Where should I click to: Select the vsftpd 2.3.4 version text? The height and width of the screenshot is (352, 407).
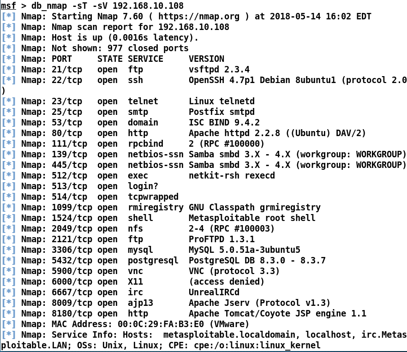[x=219, y=70]
